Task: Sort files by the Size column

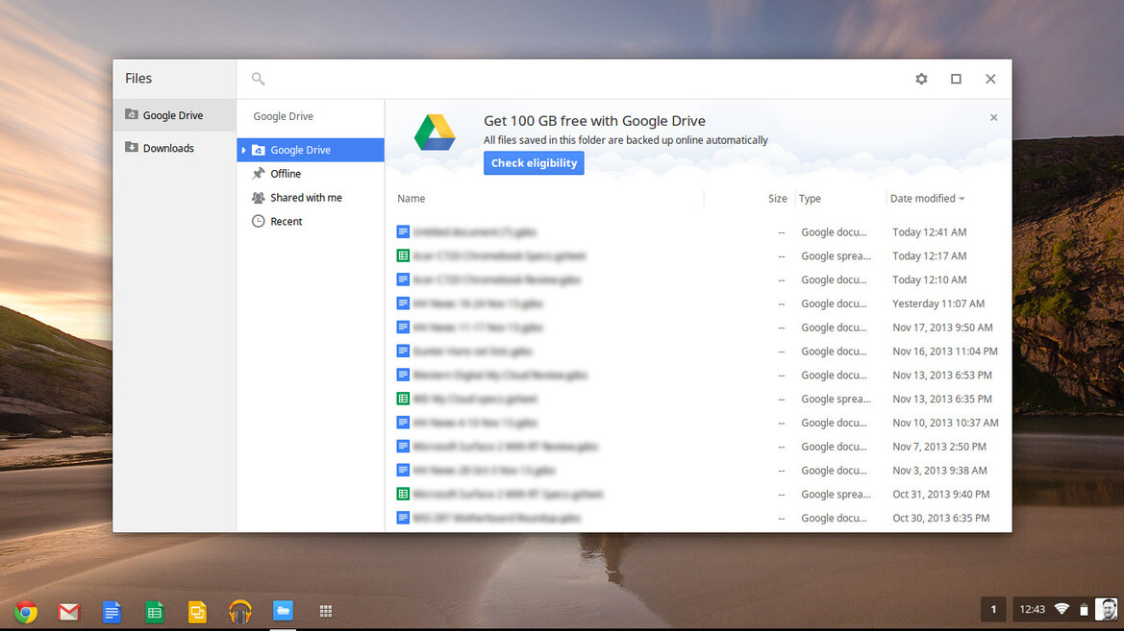Action: pyautogui.click(x=777, y=199)
